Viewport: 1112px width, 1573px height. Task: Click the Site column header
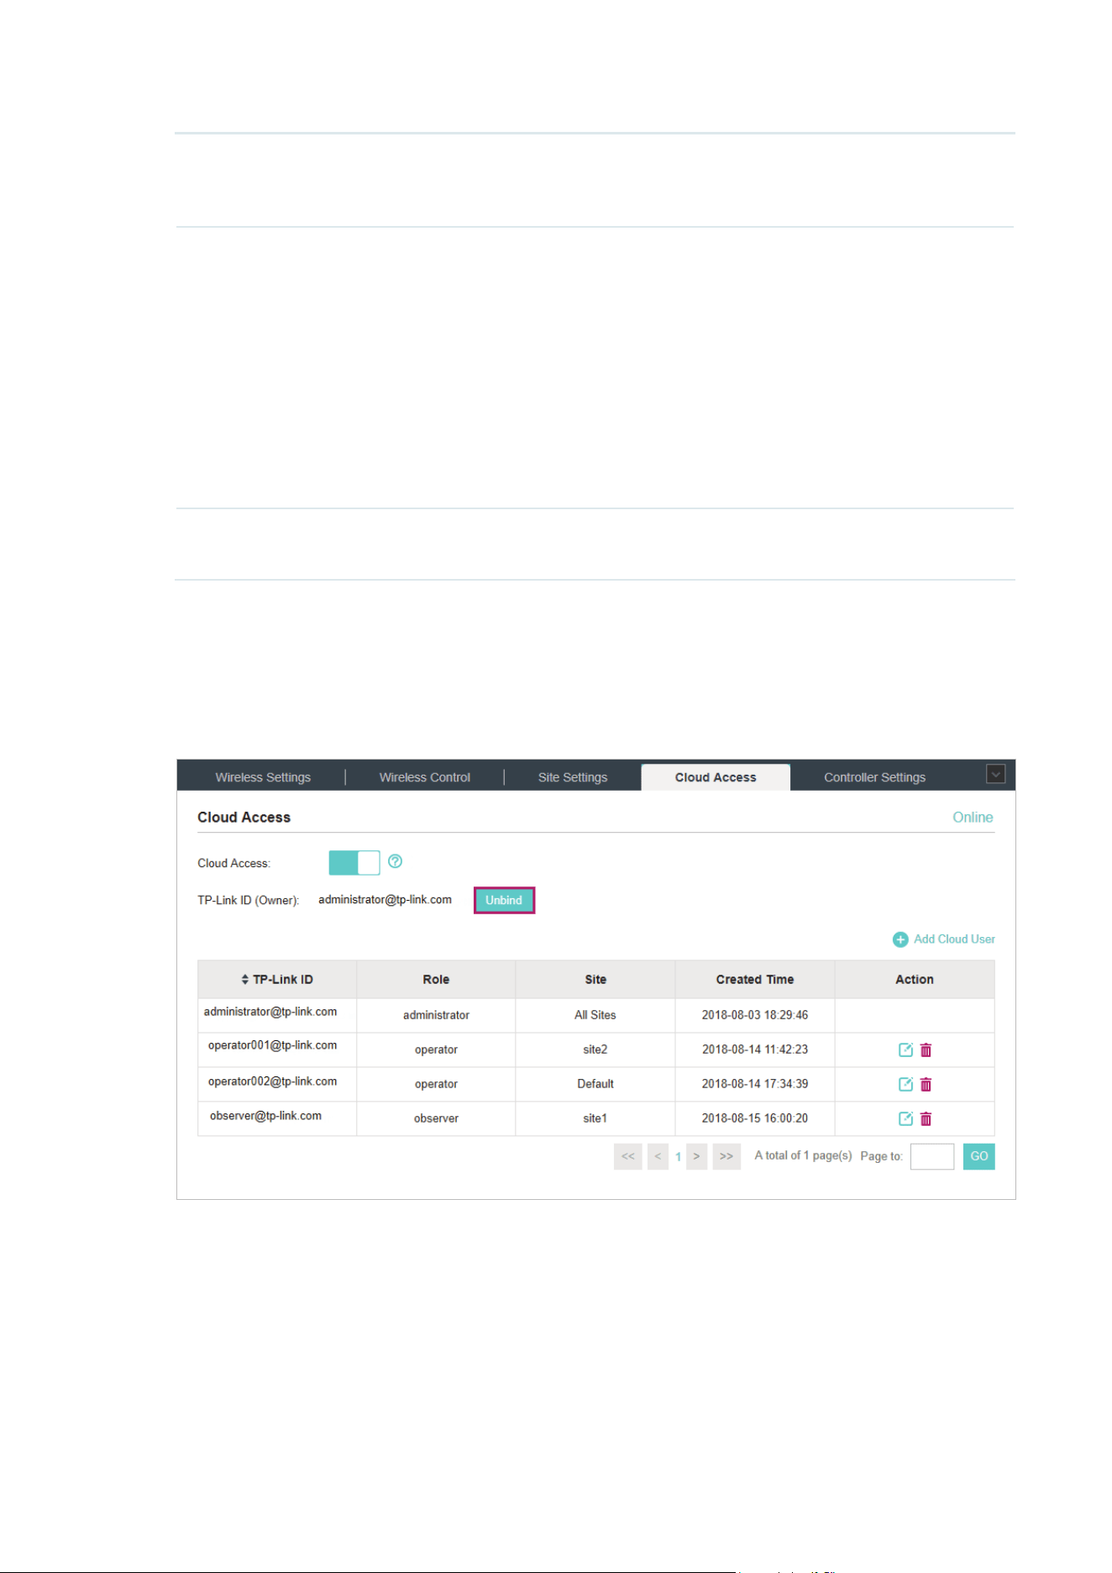pos(595,980)
